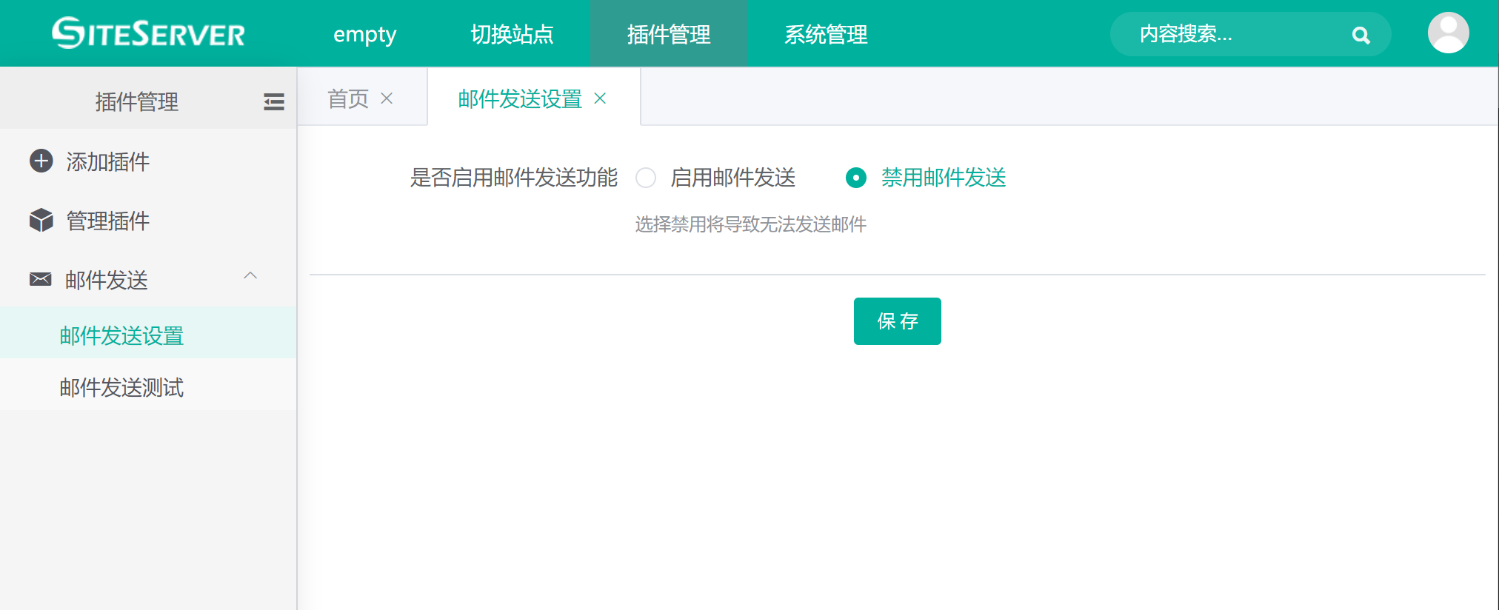Click the cube icon for 管理插件
Viewport: 1499px width, 610px height.
(41, 221)
